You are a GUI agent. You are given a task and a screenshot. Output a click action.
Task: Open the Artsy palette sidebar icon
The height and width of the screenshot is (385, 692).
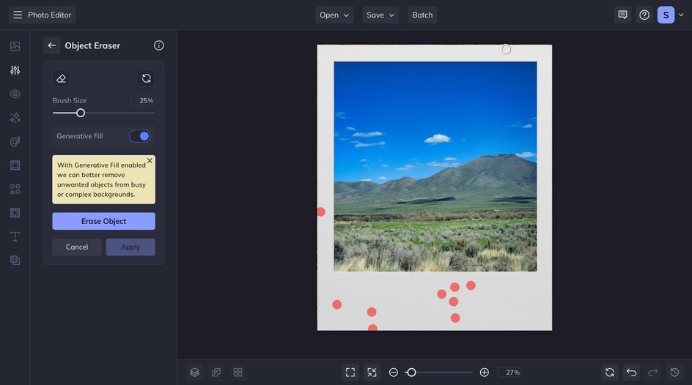pyautogui.click(x=15, y=141)
